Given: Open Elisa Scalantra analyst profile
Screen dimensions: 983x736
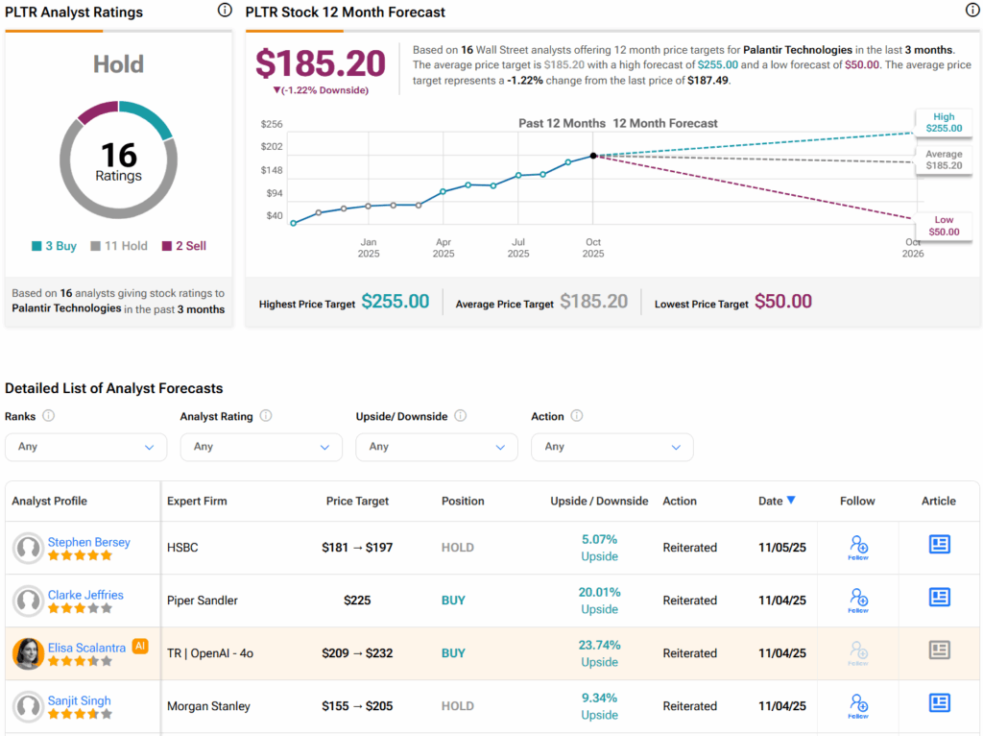Looking at the screenshot, I should [88, 648].
